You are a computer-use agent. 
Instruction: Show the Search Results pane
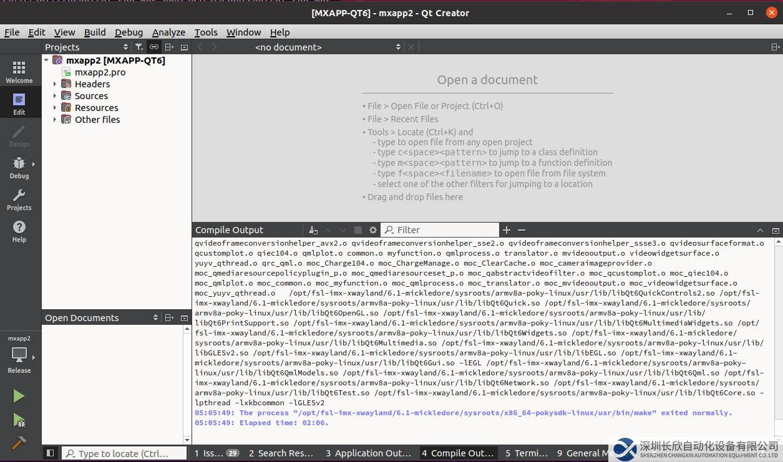[281, 453]
